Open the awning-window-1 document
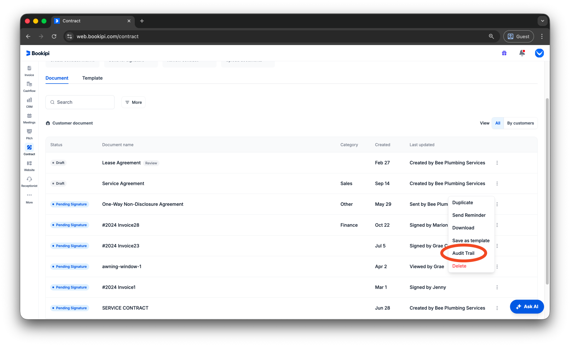This screenshot has width=570, height=346. tap(121, 267)
